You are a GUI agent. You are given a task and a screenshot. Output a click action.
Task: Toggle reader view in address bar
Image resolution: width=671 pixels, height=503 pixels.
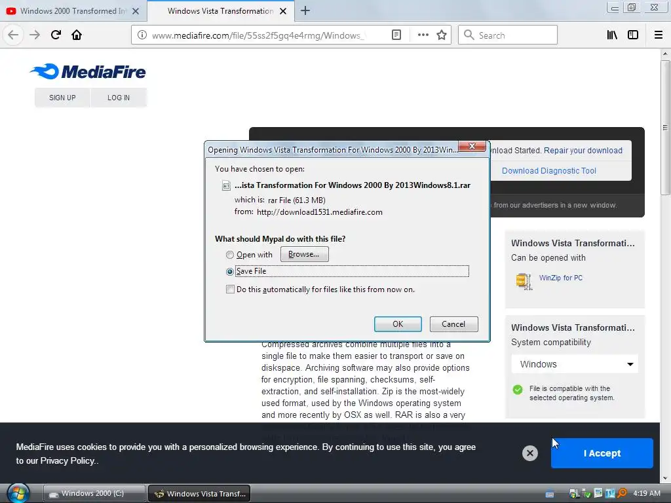(396, 35)
